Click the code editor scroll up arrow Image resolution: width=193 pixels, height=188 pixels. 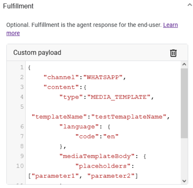pos(184,64)
